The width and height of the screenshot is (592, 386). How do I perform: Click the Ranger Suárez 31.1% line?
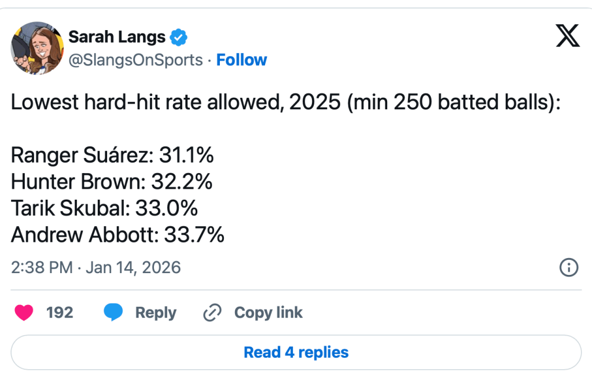[x=112, y=155]
